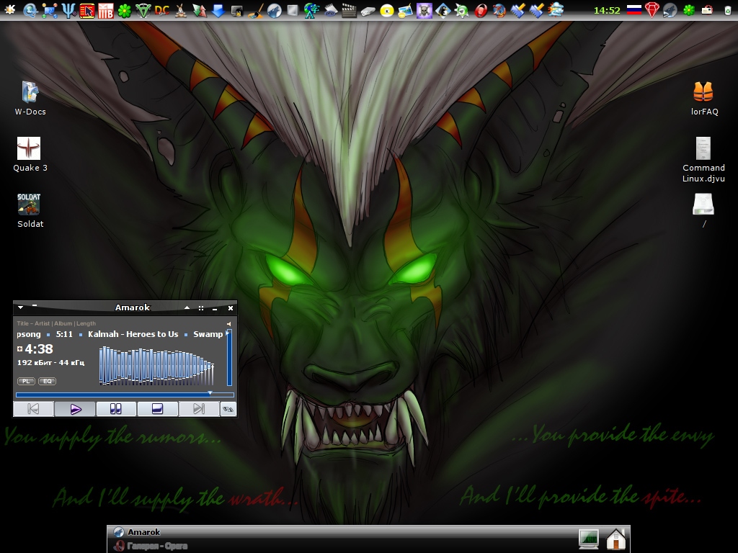Open the Firefox browser launcher
The width and height of the screenshot is (738, 553).
pos(499,10)
